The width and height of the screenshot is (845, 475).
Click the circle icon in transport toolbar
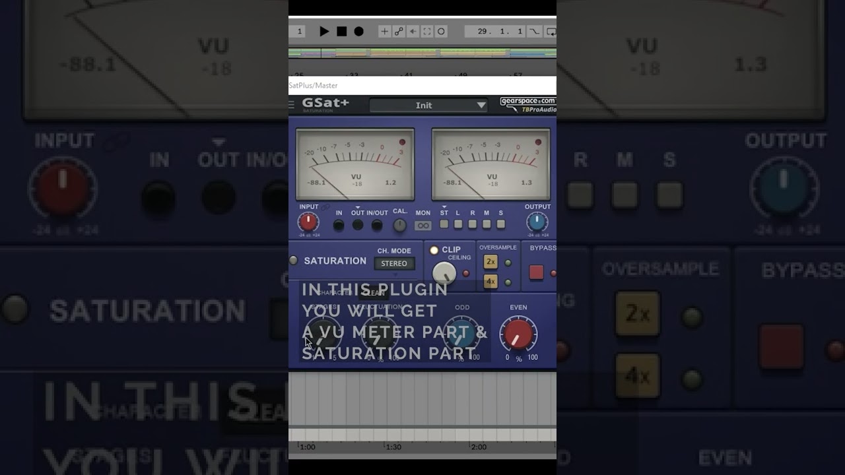[x=441, y=31]
